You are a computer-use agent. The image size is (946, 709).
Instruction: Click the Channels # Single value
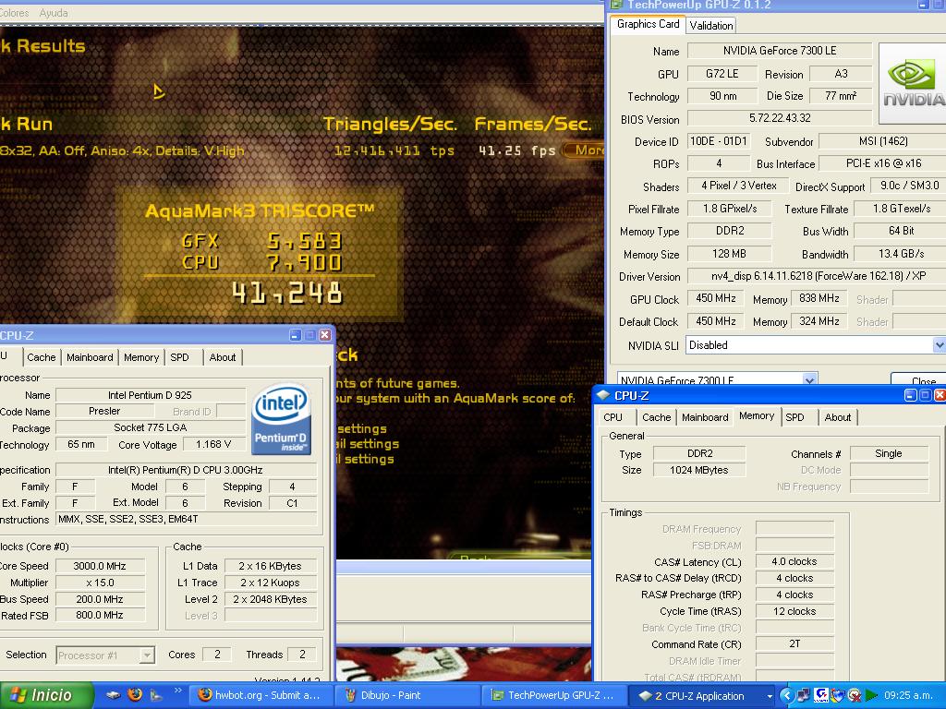(889, 453)
